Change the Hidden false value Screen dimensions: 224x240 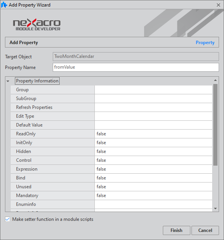click(153, 151)
